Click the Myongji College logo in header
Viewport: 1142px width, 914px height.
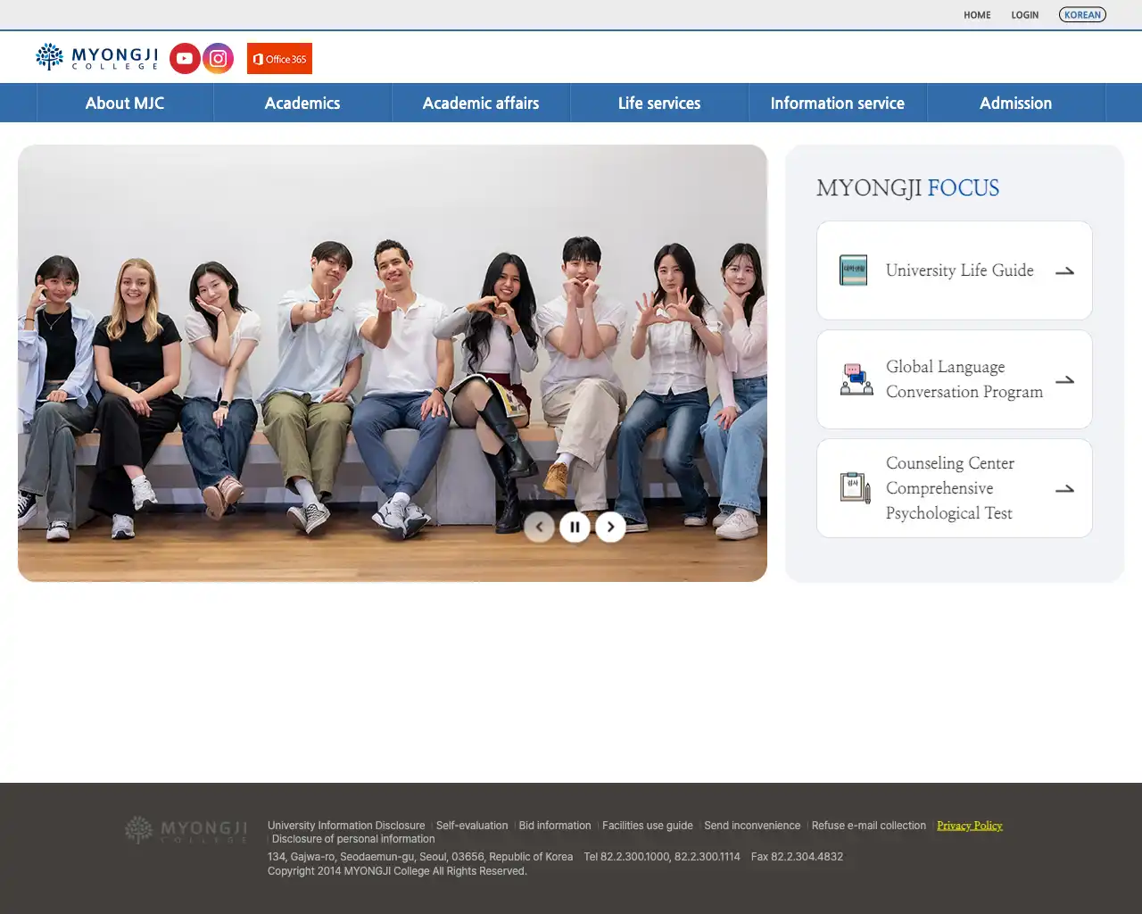(x=97, y=57)
